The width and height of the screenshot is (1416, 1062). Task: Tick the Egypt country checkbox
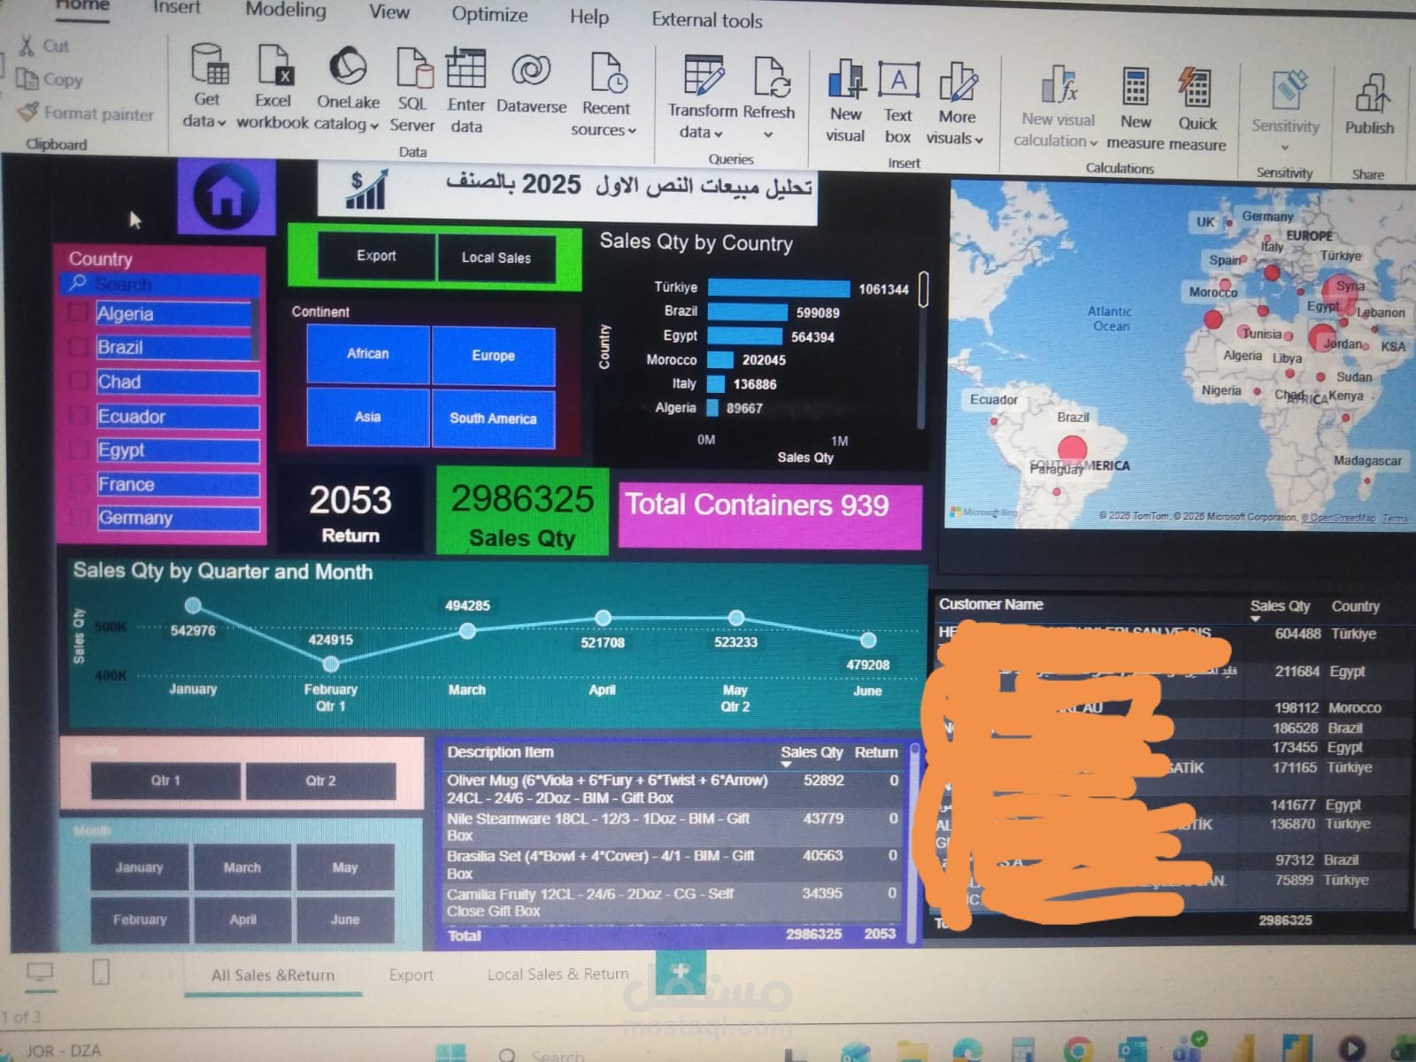point(79,450)
